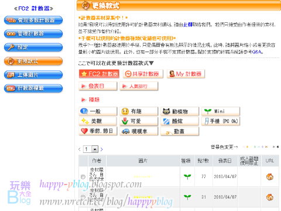This screenshot has width=281, height=211.
Task: Click 背景色変更 label
Action: pos(224,147)
